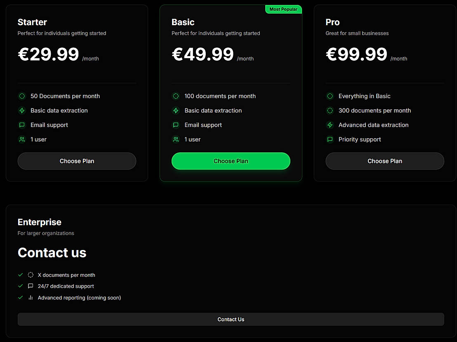Choose the Basic plan green button
The width and height of the screenshot is (457, 342).
pyautogui.click(x=231, y=161)
